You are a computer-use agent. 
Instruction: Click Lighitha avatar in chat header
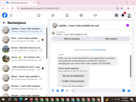[x=55, y=25]
